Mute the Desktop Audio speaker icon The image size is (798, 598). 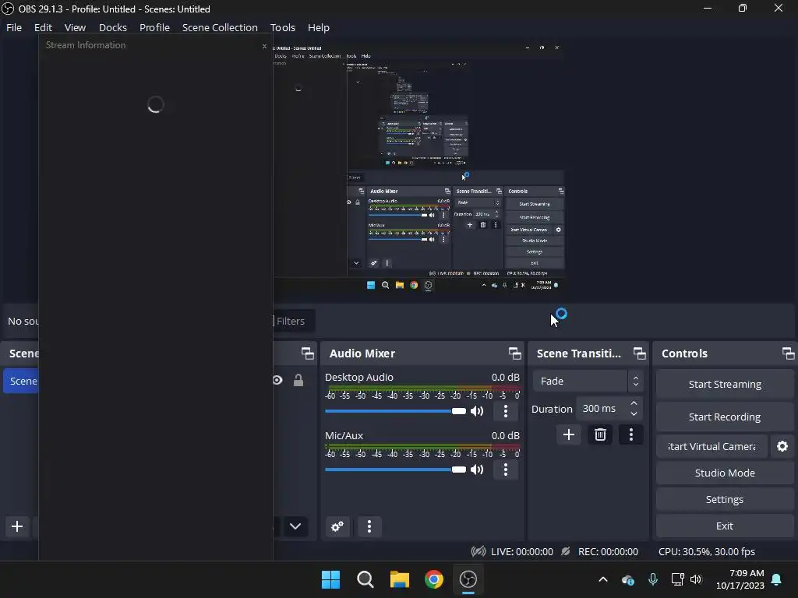[477, 411]
